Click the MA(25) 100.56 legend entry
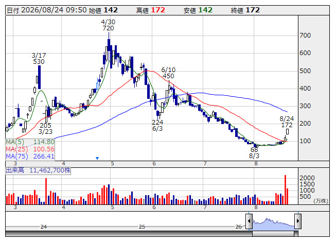 pyautogui.click(x=30, y=149)
